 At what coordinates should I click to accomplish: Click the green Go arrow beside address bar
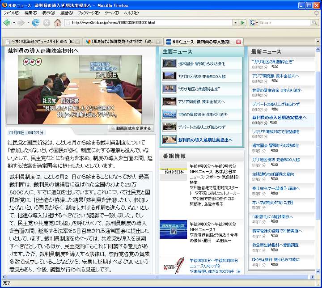tap(242, 22)
